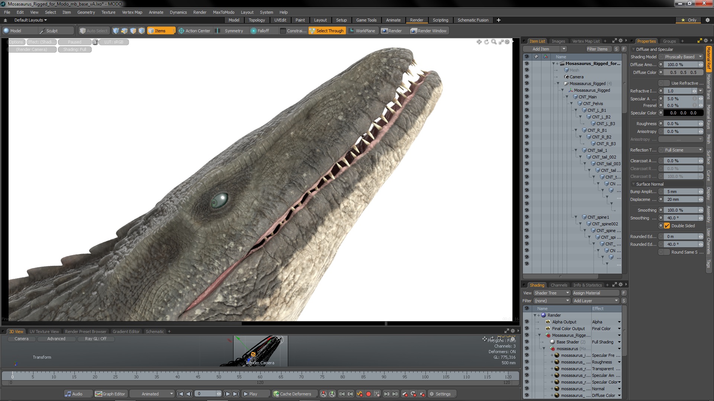Open the Texture menu
This screenshot has height=401, width=714.
coord(108,12)
